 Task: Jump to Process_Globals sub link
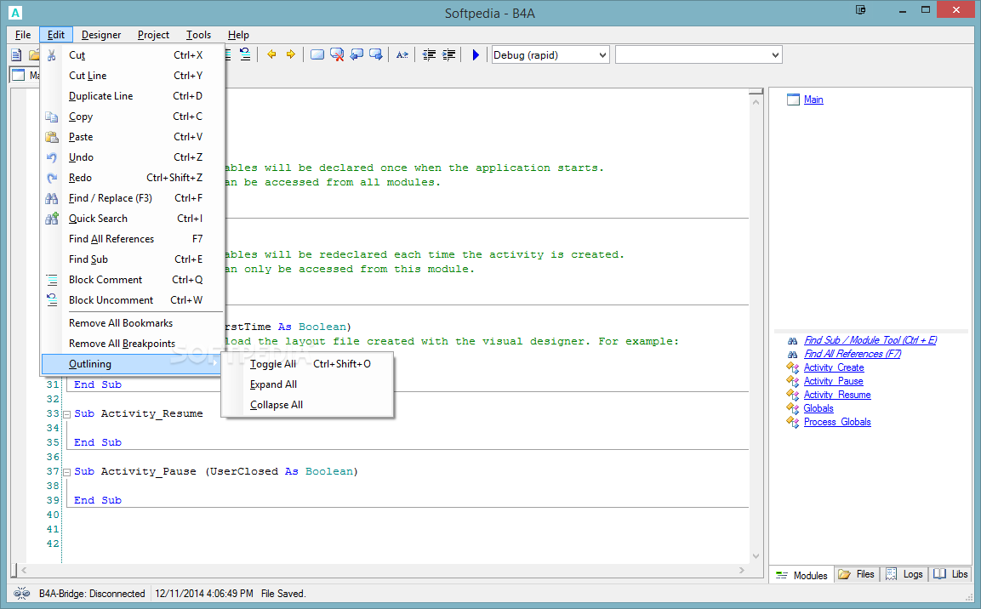click(x=837, y=422)
